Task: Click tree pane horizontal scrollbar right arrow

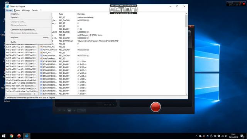Action: tap(34, 94)
